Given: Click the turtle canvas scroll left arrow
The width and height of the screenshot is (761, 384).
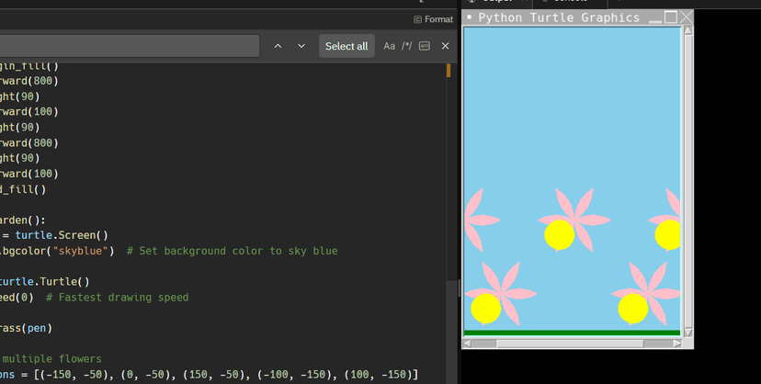Looking at the screenshot, I should (x=469, y=344).
